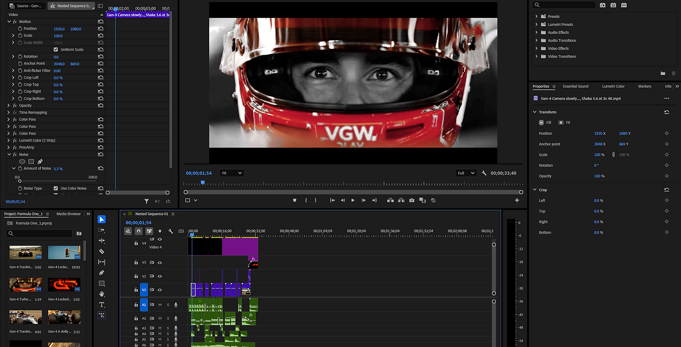Open the Fit zoom level dropdown

231,173
